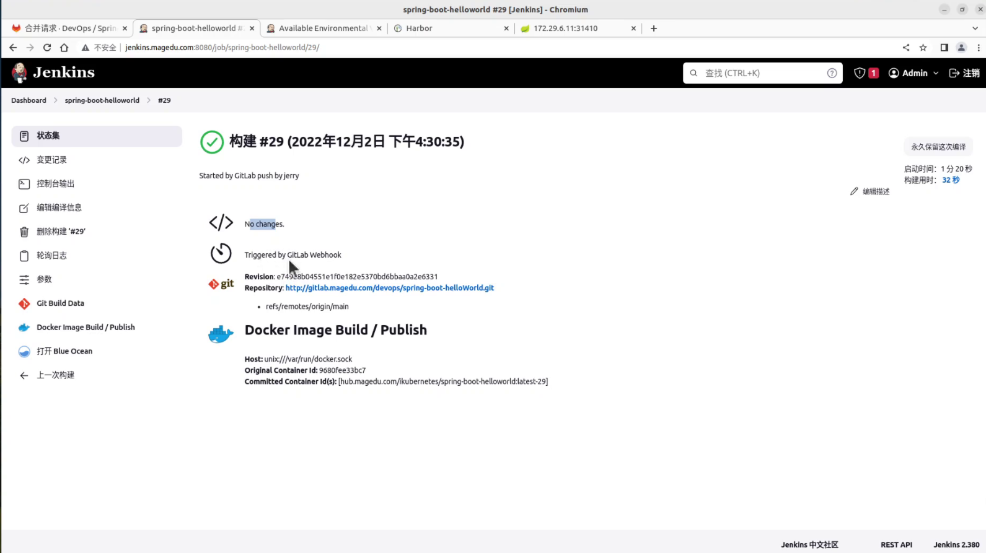Image resolution: width=986 pixels, height=553 pixels.
Task: Expand the Dashboard breadcrumb arrow
Action: (55, 100)
